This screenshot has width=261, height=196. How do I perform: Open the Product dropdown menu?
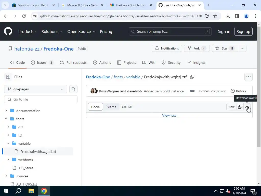(x=28, y=31)
